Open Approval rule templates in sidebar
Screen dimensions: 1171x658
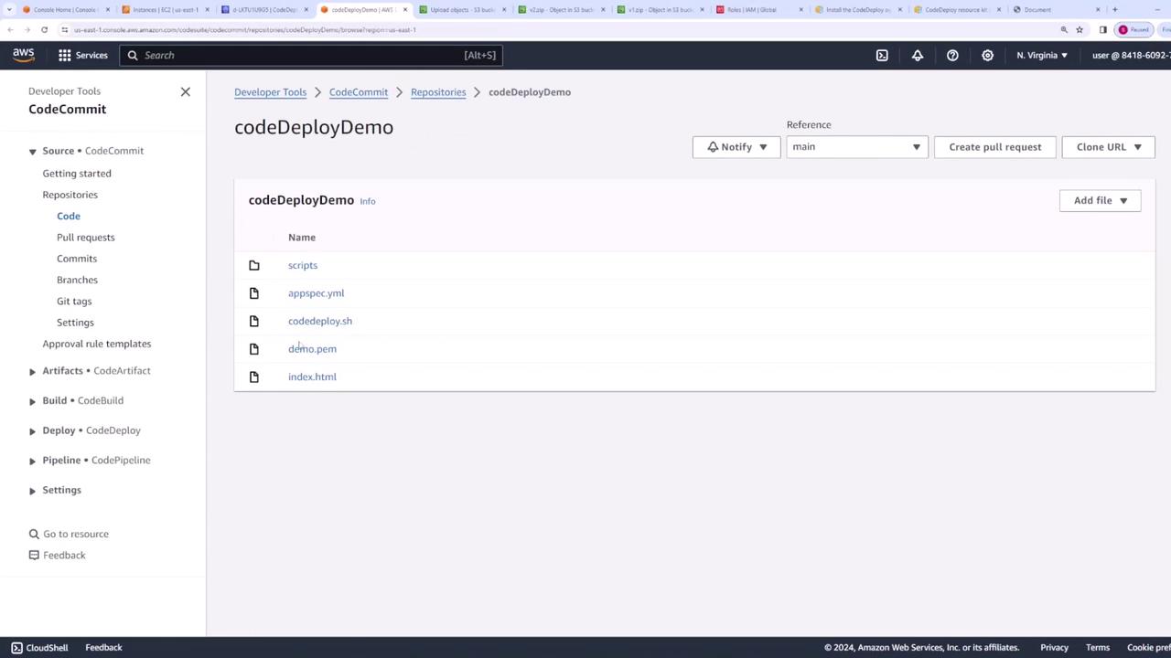pos(97,344)
